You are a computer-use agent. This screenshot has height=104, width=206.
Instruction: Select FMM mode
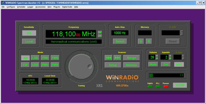[55, 58]
